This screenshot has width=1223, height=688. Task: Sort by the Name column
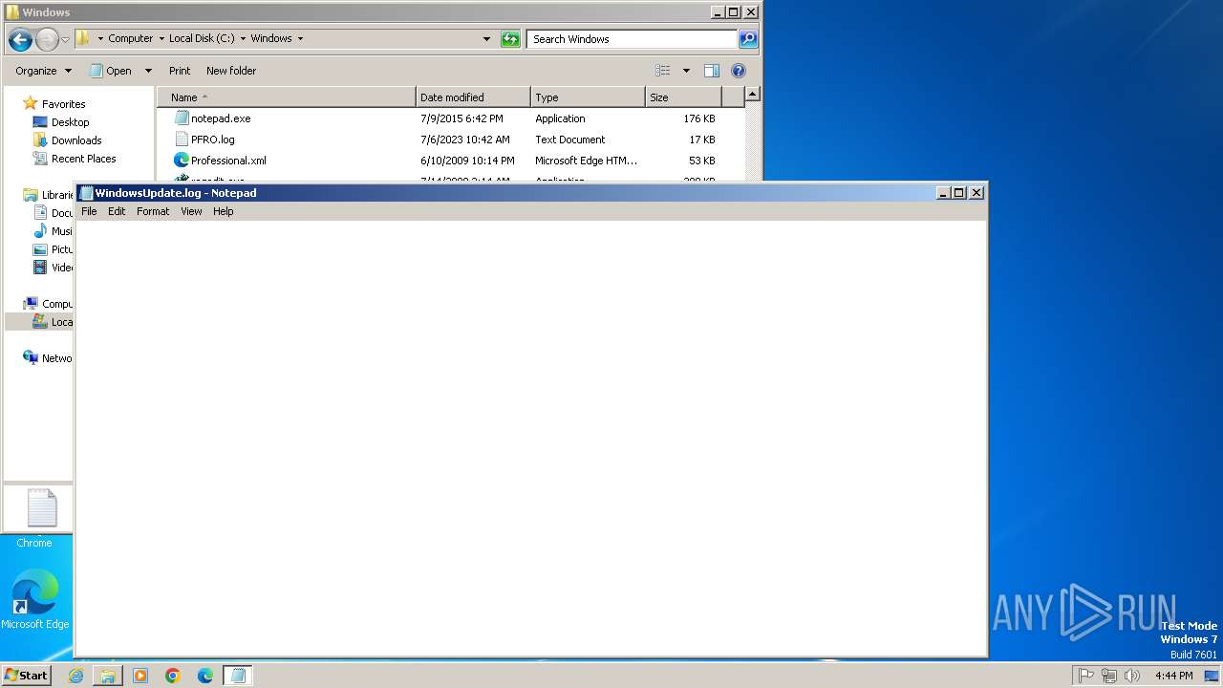[x=287, y=97]
